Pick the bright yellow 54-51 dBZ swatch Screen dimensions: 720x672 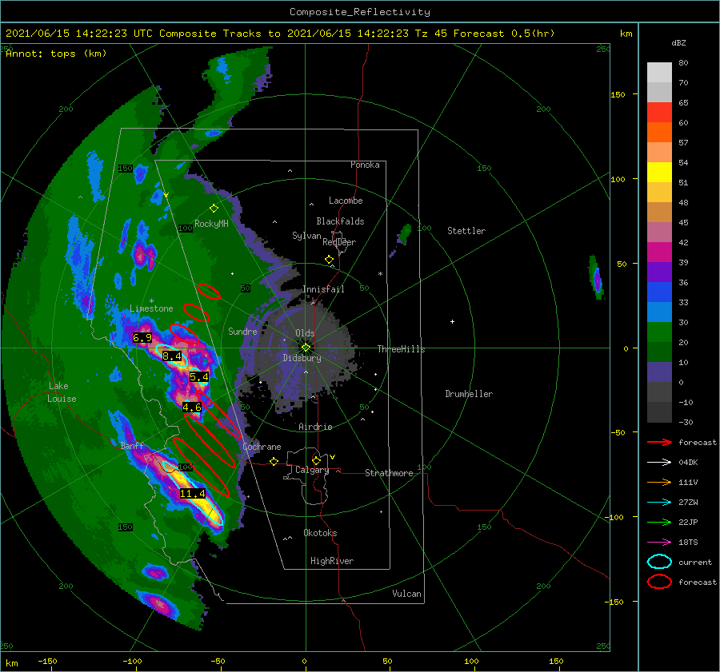click(659, 173)
